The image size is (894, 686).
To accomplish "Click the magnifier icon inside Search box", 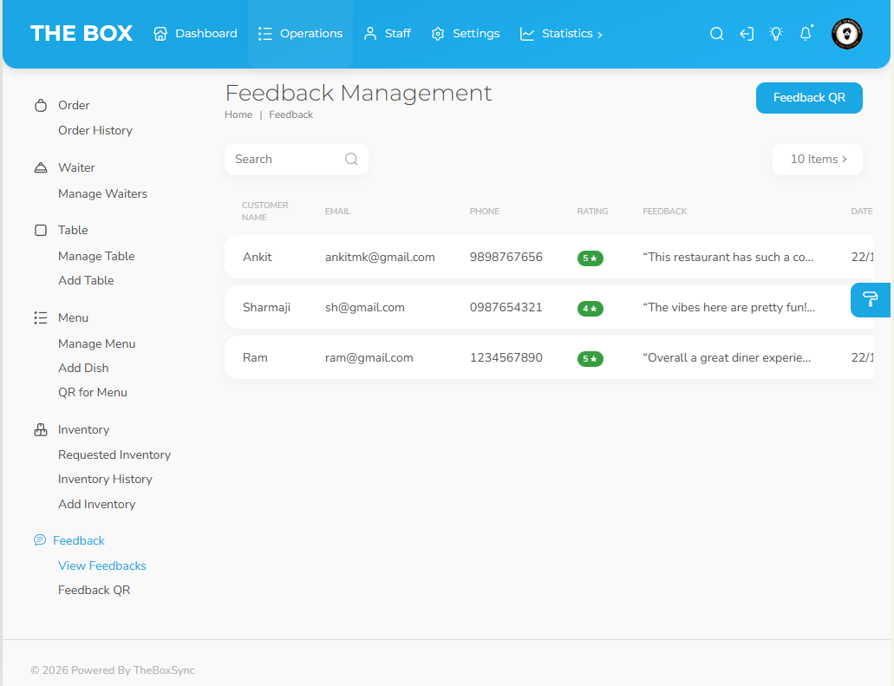I will pos(351,159).
